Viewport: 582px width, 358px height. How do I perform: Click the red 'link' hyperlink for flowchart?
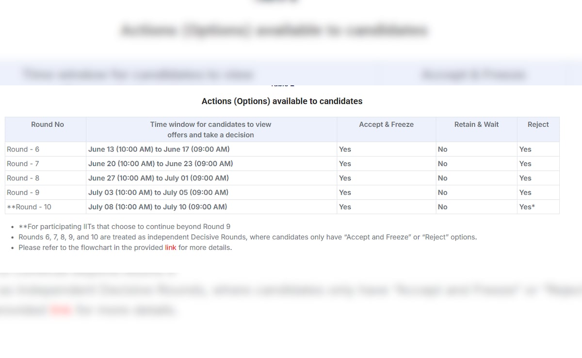[x=170, y=247]
